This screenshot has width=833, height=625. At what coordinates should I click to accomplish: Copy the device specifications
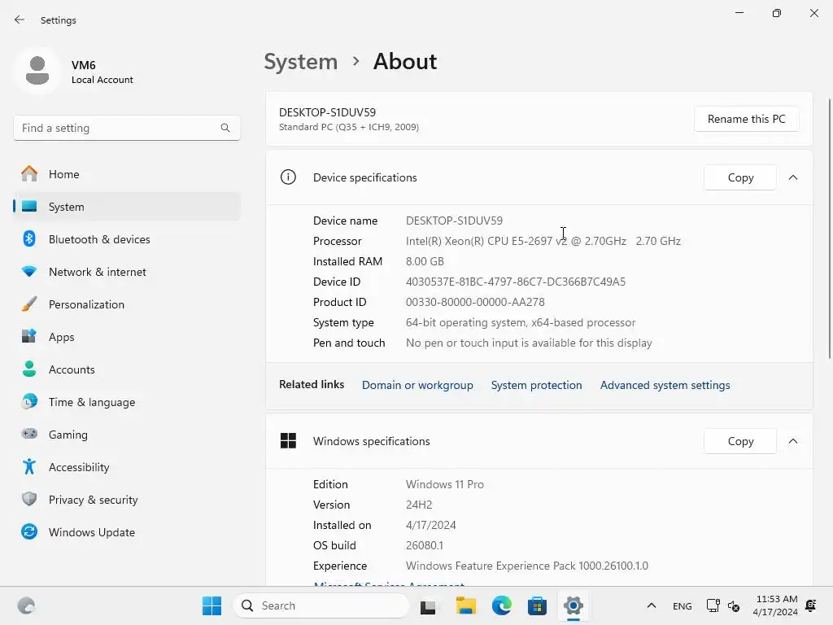(740, 177)
